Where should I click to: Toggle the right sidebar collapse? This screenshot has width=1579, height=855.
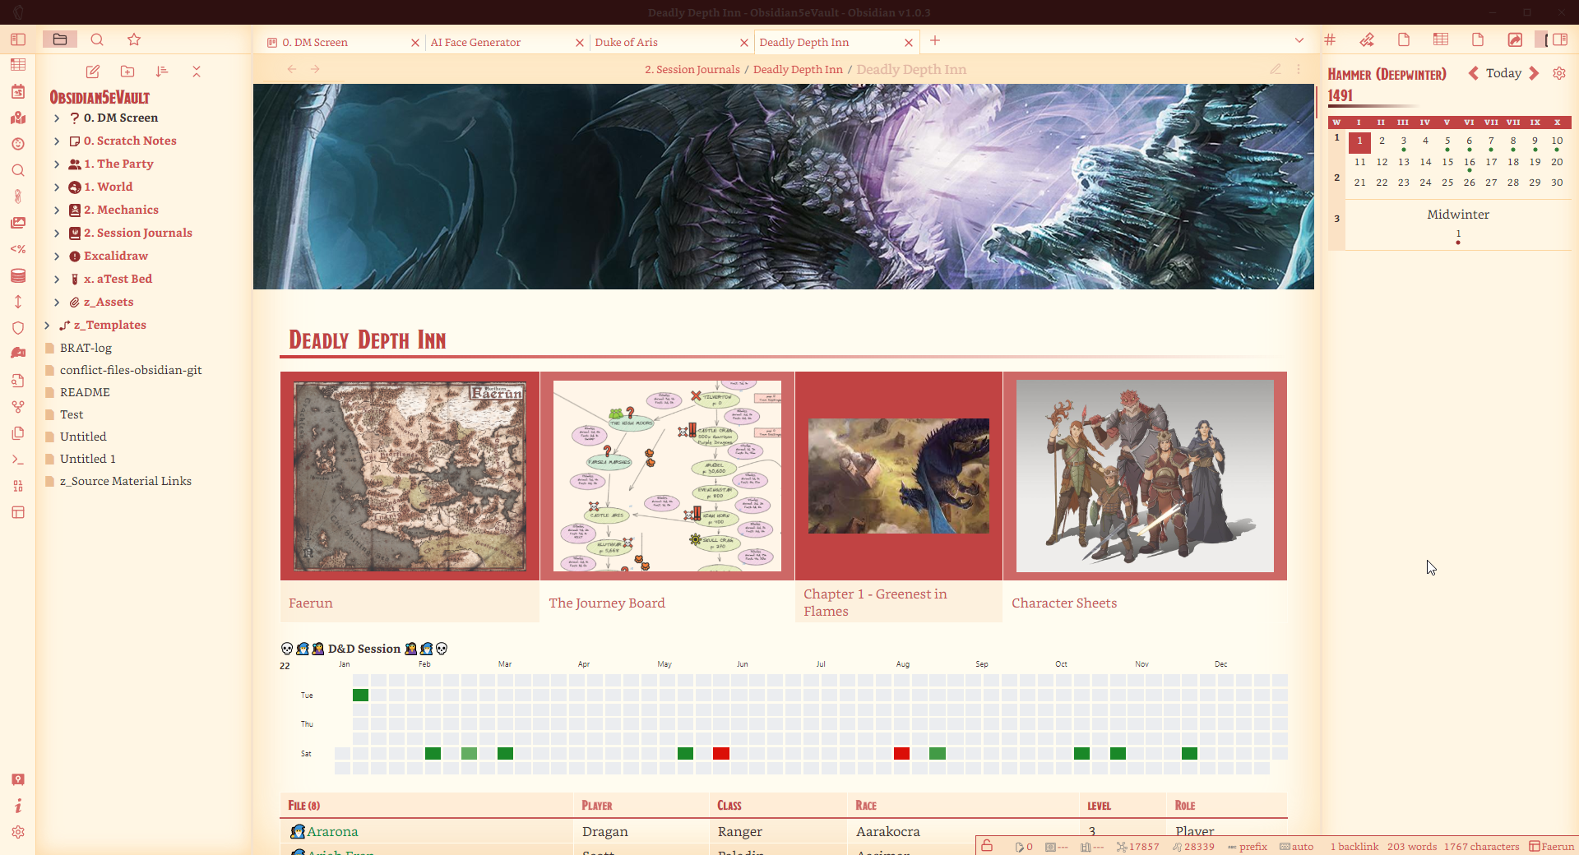pyautogui.click(x=1559, y=39)
